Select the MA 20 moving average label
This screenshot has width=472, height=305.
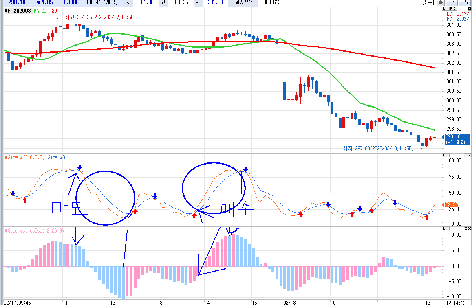40,11
